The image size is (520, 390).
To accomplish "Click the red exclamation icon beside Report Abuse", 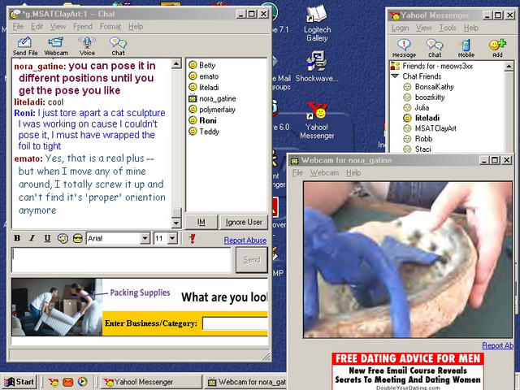I will point(192,239).
